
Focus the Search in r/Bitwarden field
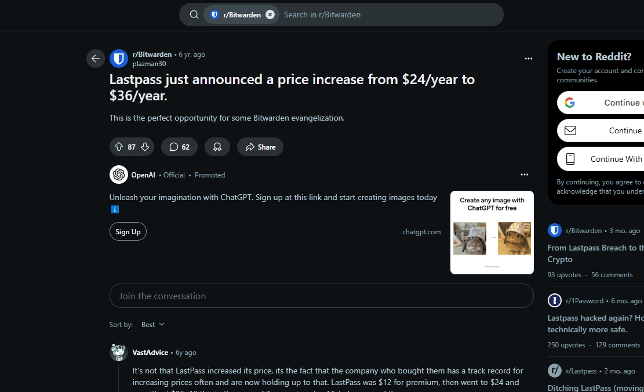pyautogui.click(x=390, y=14)
